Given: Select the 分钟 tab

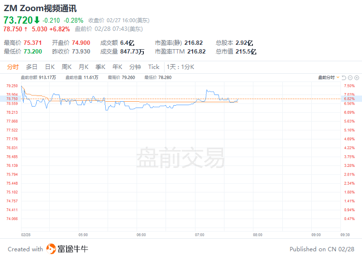Looking at the screenshot, I should pyautogui.click(x=135, y=67).
